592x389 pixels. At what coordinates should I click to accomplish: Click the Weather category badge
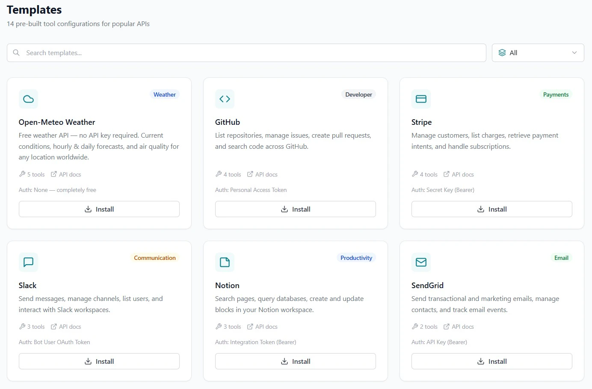tap(165, 94)
